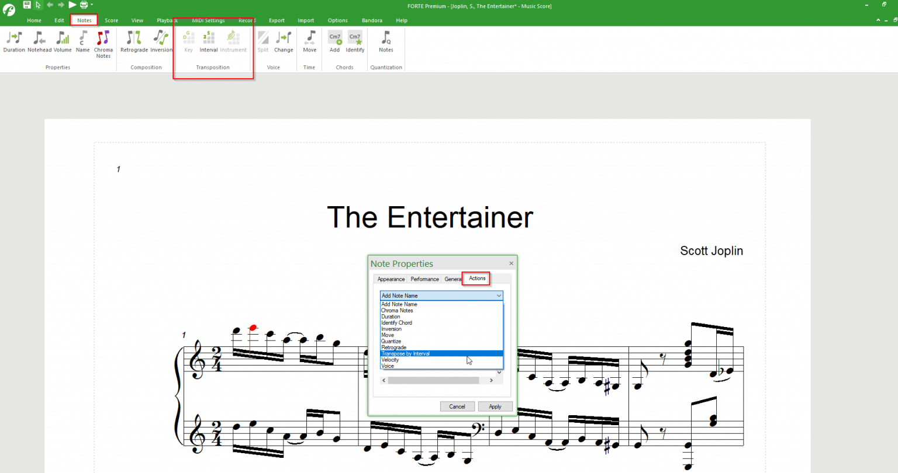Choose 'Transpose by Interval' option
The width and height of the screenshot is (898, 473).
441,354
